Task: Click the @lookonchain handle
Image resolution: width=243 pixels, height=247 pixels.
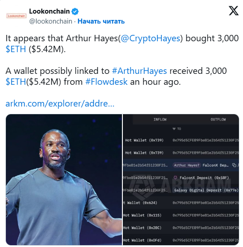Action: [x=51, y=21]
